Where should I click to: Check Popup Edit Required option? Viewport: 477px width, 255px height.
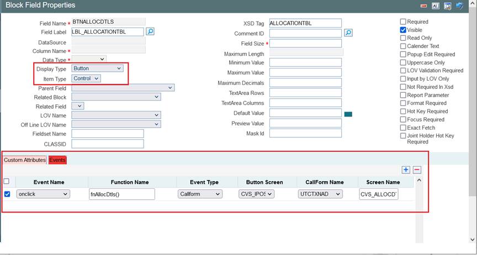pos(403,55)
